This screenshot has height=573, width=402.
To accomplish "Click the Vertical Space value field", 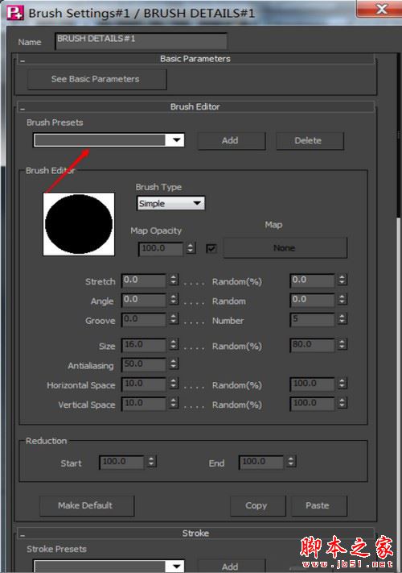I will [x=144, y=404].
